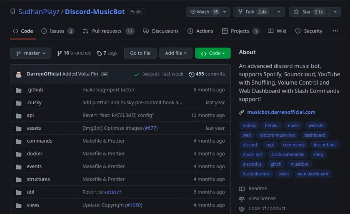Open the .husky folder
This screenshot has width=350, height=214.
[x=34, y=103]
